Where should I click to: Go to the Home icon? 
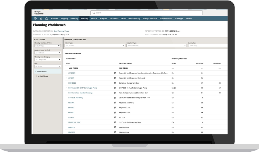tap(47, 18)
